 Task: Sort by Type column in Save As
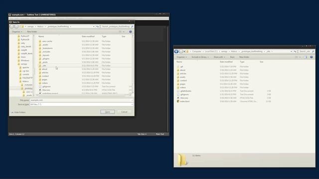click(x=104, y=36)
